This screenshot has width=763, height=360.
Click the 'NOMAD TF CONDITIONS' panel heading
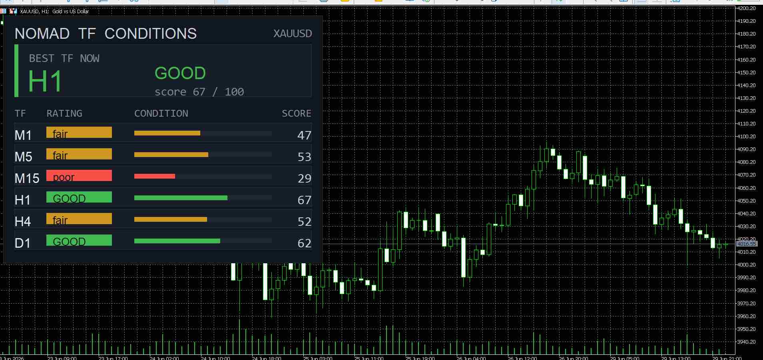(106, 34)
